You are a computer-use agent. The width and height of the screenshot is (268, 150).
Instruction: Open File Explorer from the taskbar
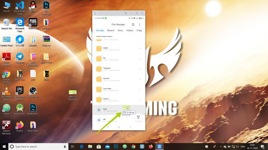click(90, 147)
